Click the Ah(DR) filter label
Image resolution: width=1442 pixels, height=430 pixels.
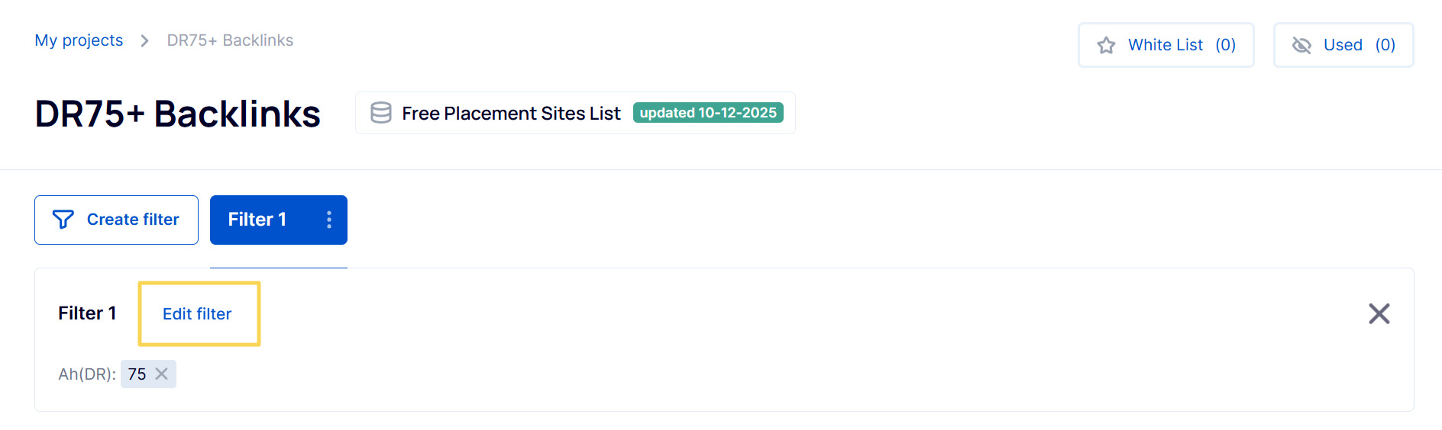point(86,374)
